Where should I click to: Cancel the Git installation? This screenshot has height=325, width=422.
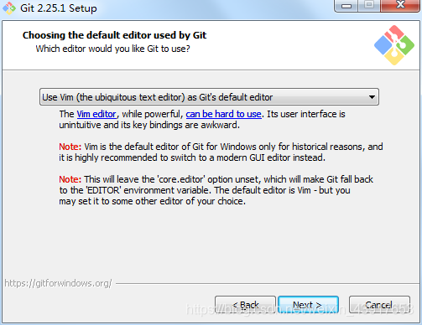[379, 305]
